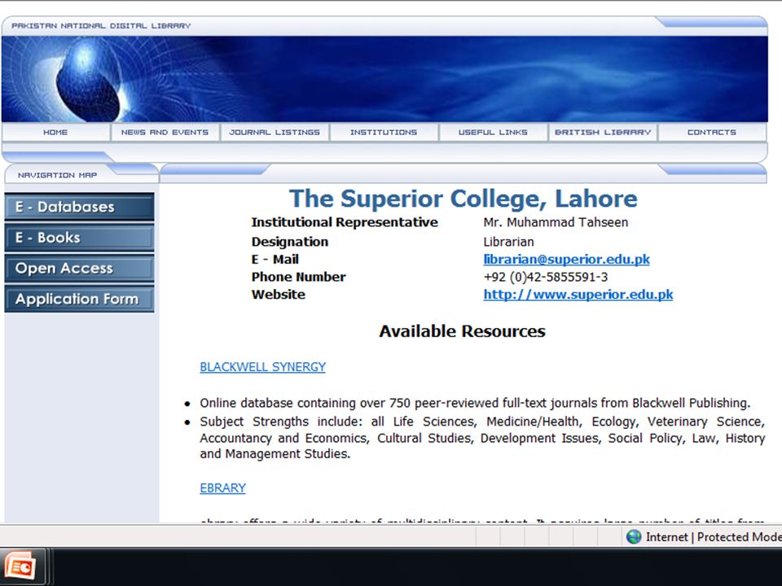Click the Website field label
Viewport: 782px width, 586px height.
tap(279, 295)
